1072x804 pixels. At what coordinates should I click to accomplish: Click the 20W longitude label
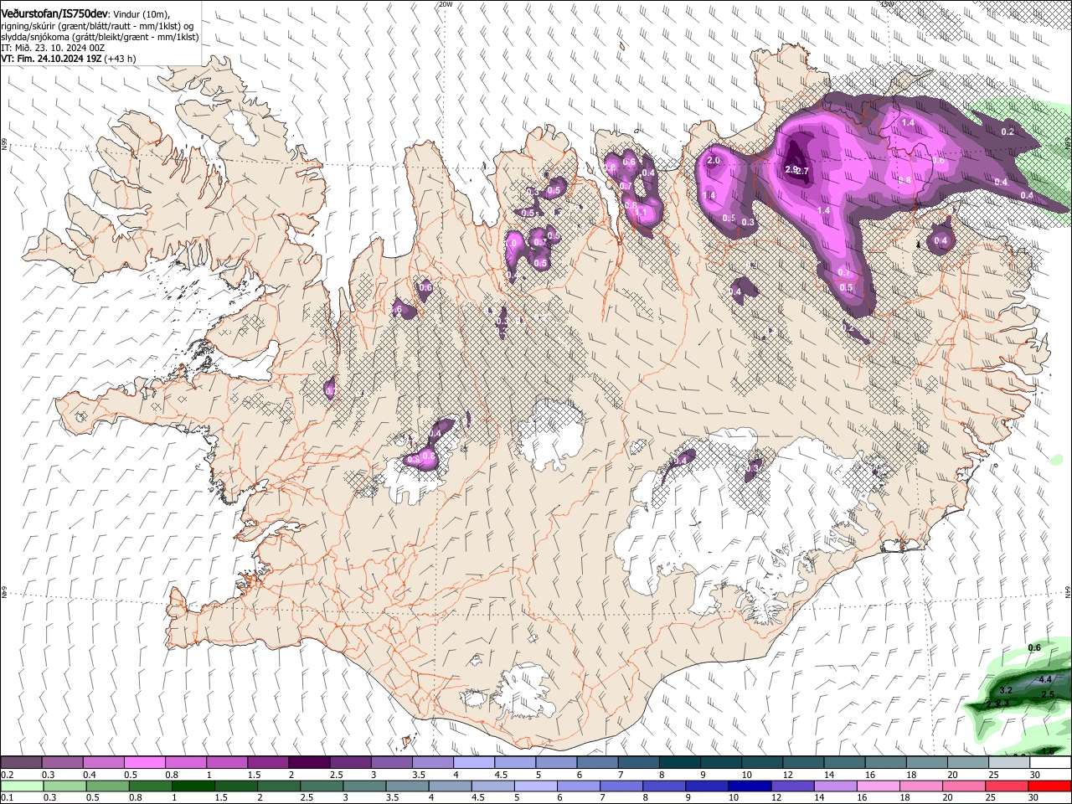click(446, 4)
